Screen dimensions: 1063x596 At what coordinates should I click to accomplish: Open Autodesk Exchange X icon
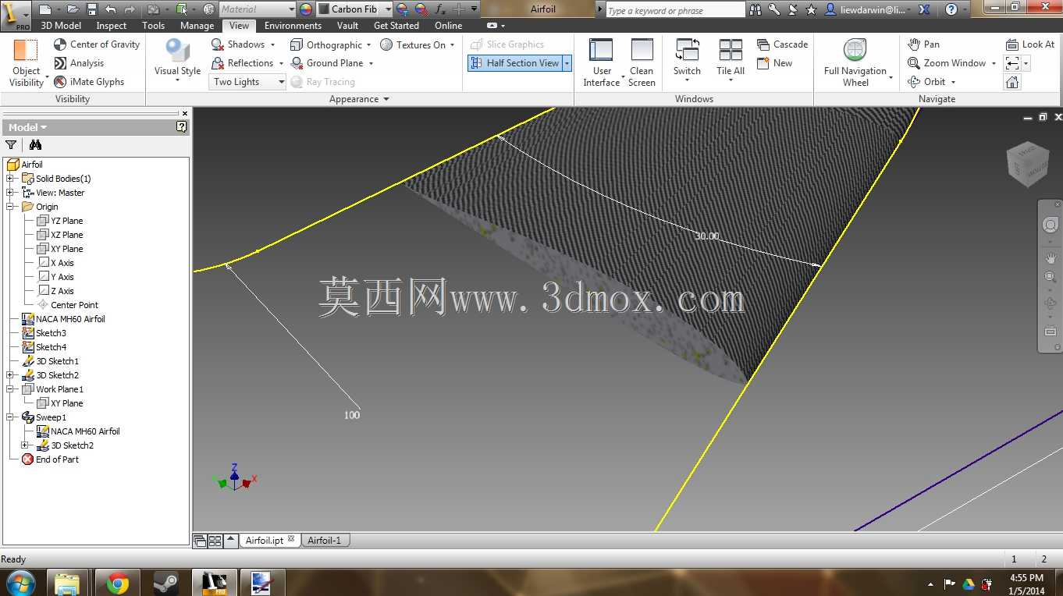tap(925, 9)
